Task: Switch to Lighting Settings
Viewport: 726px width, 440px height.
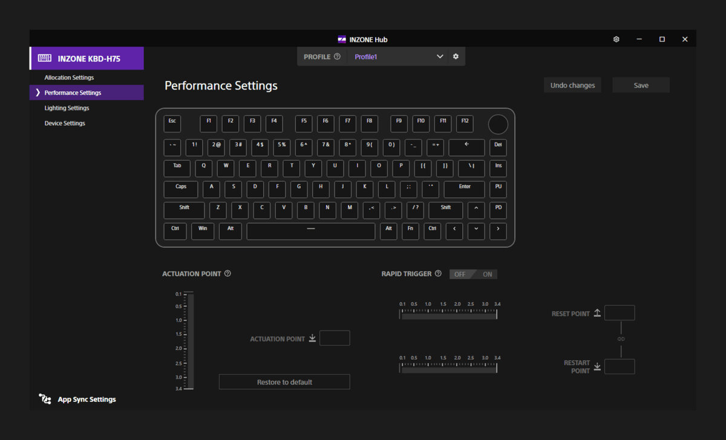Action: pos(67,108)
